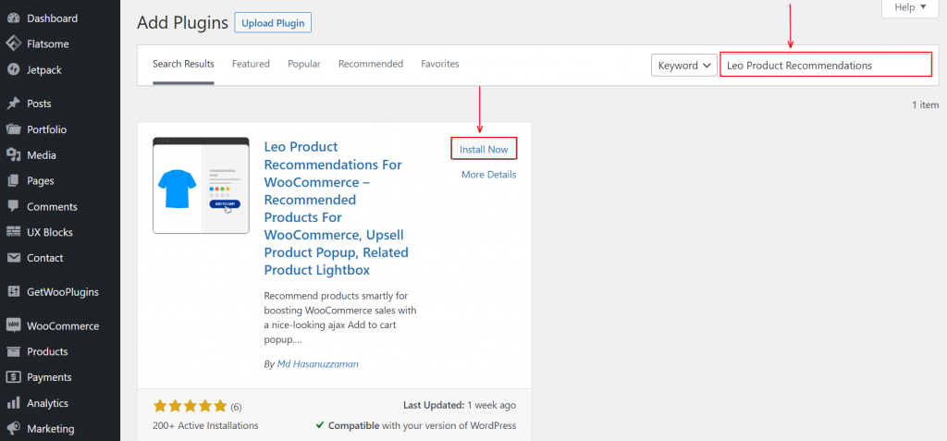Open the Products menu label
947x441 pixels.
47,351
